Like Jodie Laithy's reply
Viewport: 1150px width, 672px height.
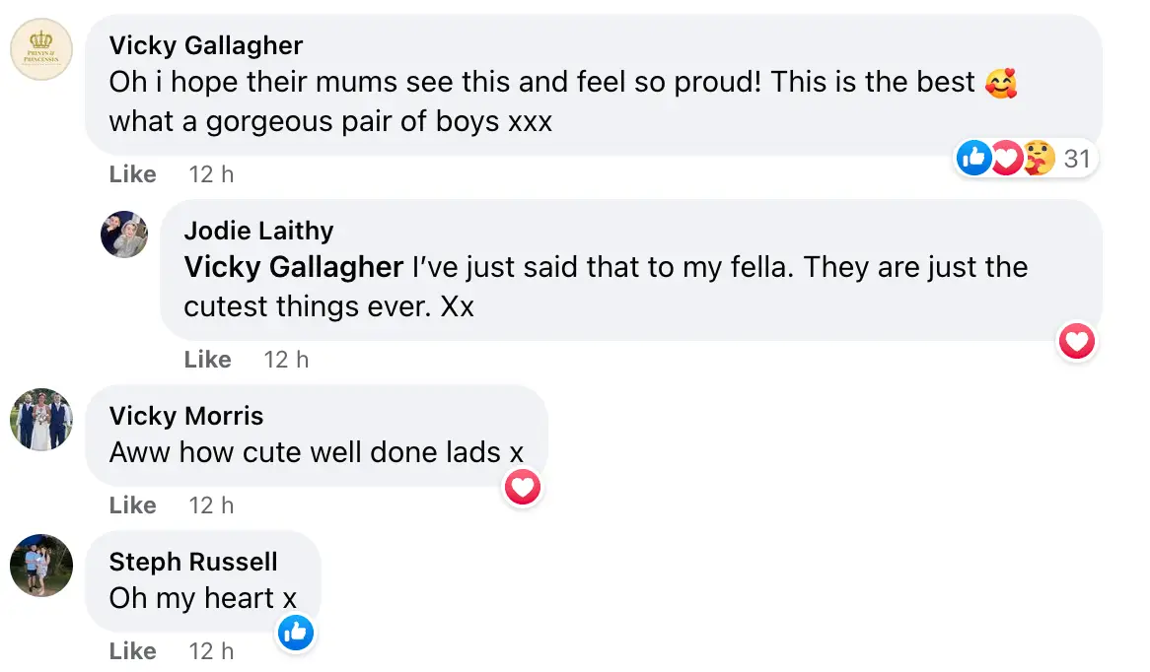[207, 359]
